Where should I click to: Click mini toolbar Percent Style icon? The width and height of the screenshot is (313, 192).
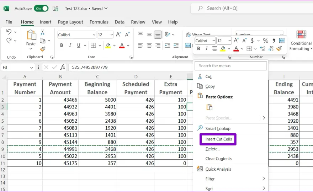point(265,41)
